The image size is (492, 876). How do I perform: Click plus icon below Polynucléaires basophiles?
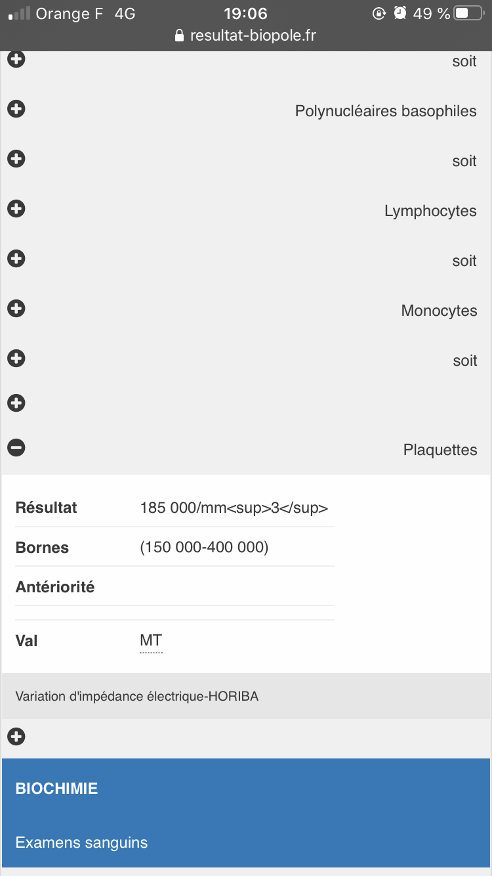pyautogui.click(x=16, y=159)
